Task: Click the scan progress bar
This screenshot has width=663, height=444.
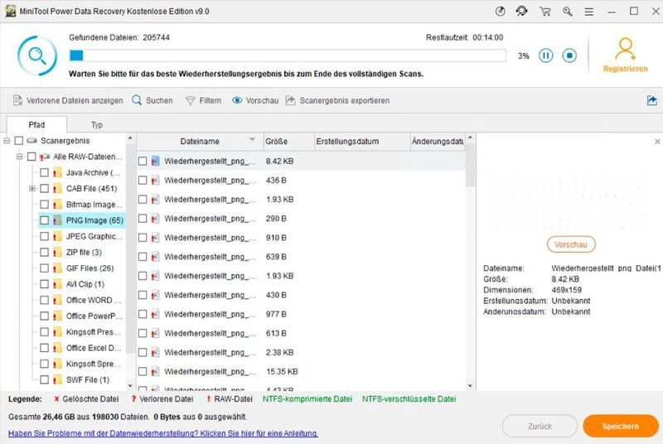Action: click(x=288, y=55)
